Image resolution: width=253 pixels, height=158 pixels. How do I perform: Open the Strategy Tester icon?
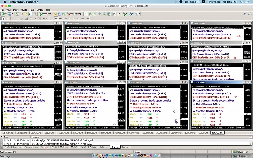(x=35, y=14)
